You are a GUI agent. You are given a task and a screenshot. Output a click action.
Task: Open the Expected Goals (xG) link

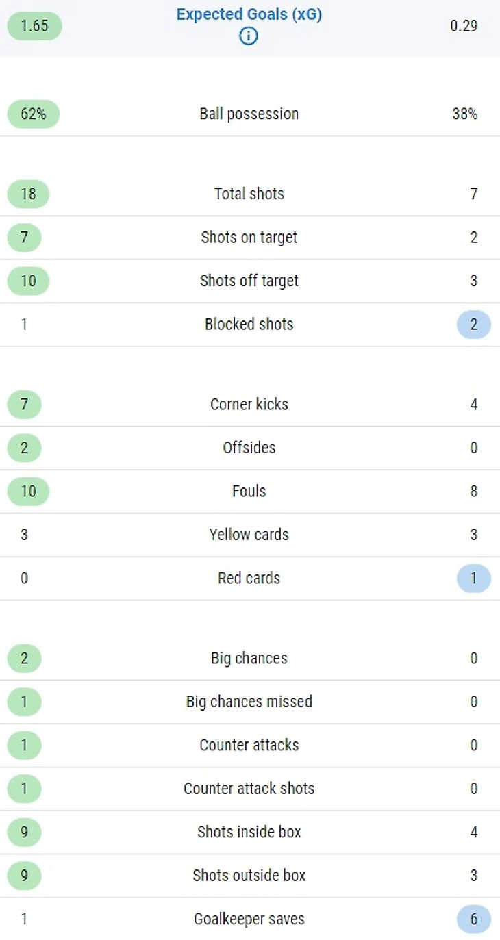point(249,15)
